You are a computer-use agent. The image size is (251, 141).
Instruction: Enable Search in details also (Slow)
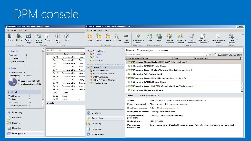coord(215,55)
